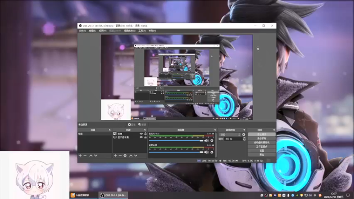Click the Exit button in Controls

262,155
